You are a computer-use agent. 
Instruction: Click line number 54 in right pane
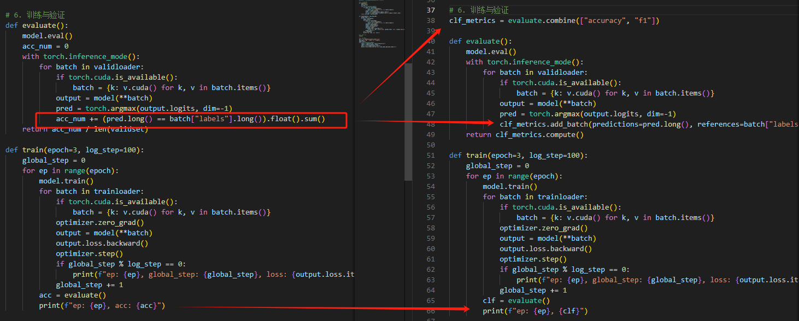(430, 187)
